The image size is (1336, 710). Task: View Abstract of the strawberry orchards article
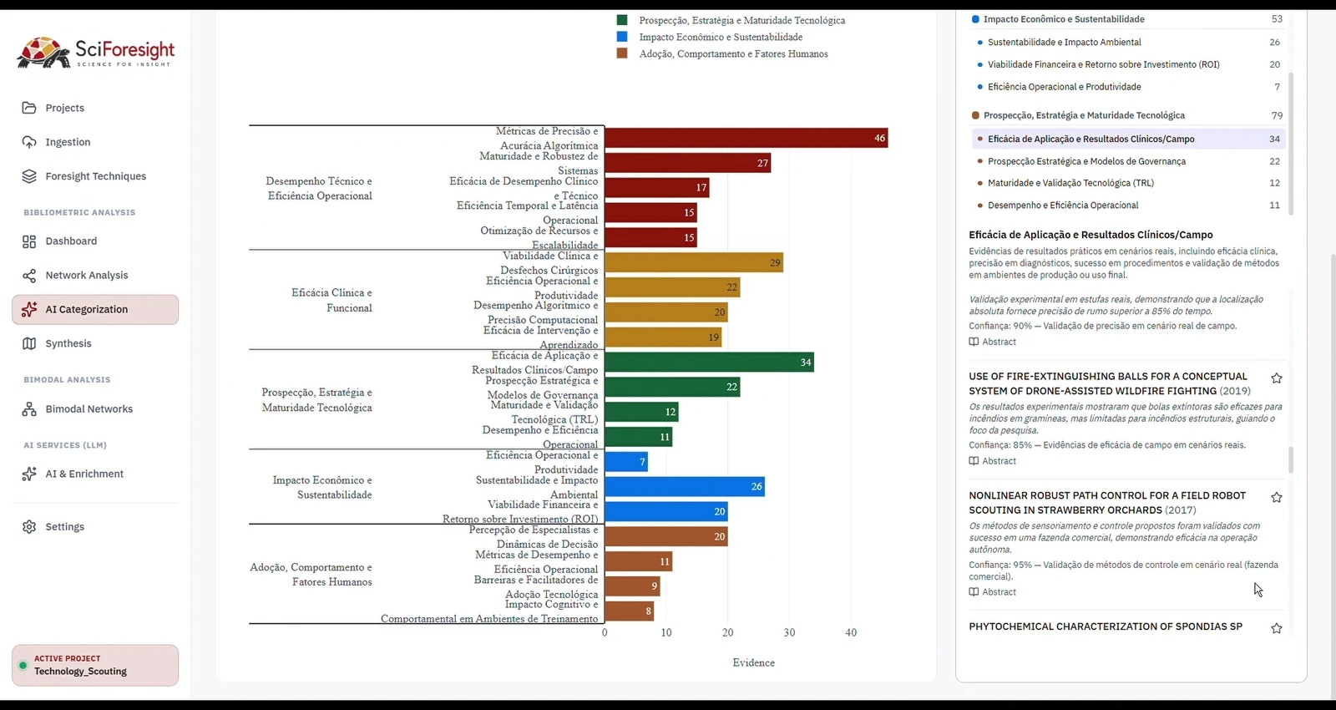click(x=993, y=592)
